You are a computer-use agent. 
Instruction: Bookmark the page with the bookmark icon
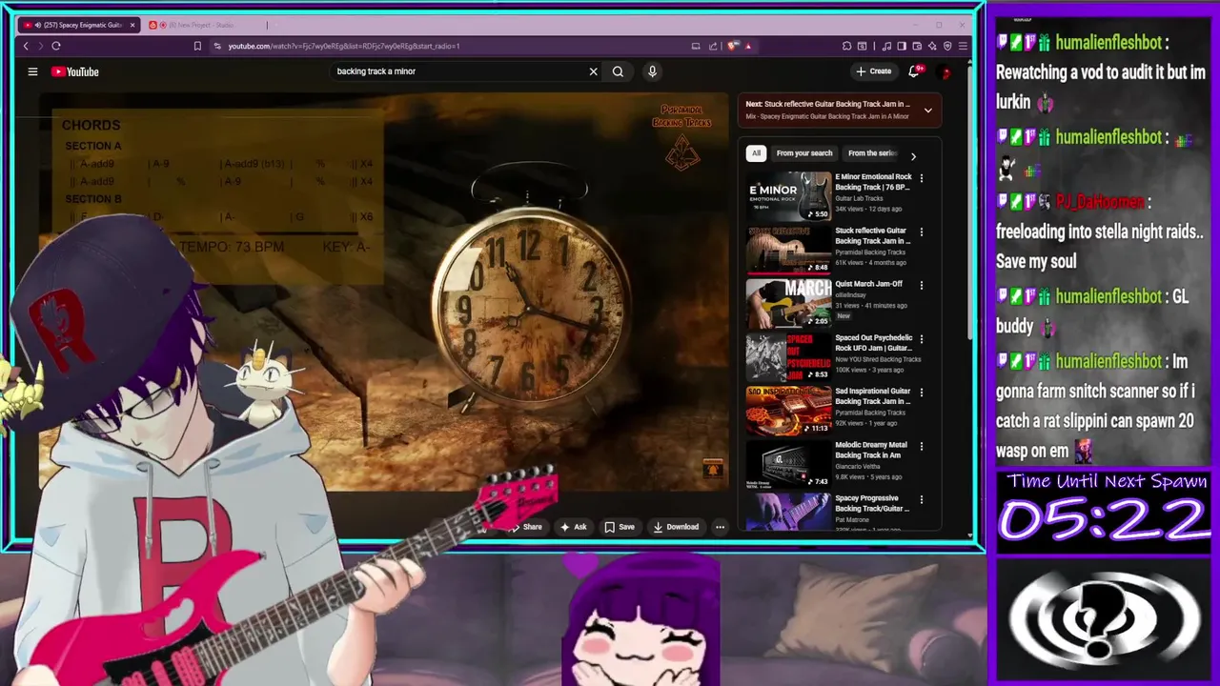(197, 46)
